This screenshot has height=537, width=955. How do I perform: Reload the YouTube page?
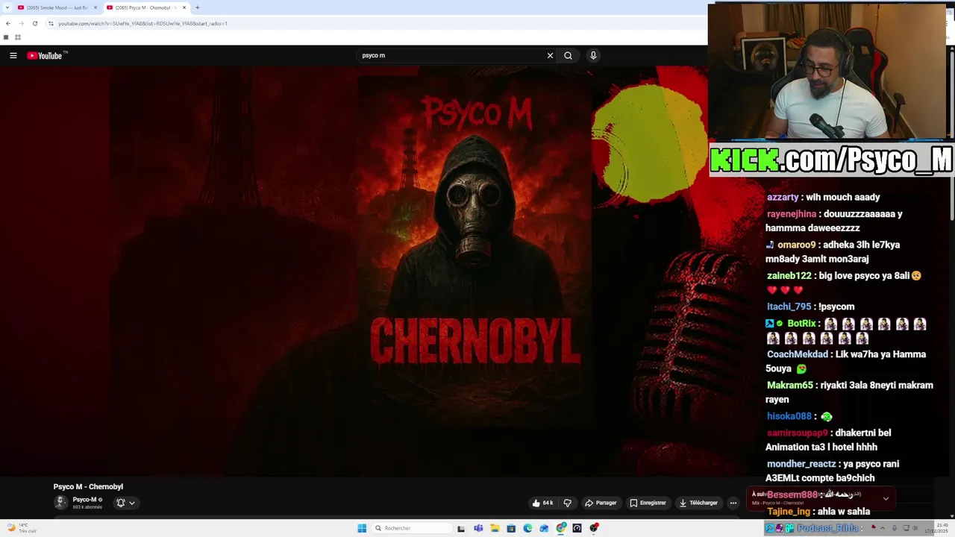pos(34,23)
